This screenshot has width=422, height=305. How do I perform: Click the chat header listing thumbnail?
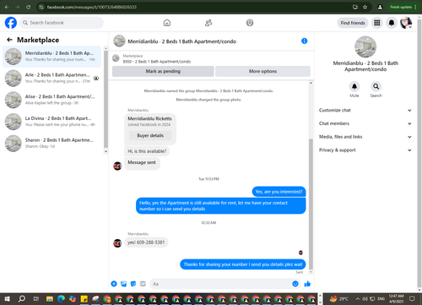coord(119,41)
